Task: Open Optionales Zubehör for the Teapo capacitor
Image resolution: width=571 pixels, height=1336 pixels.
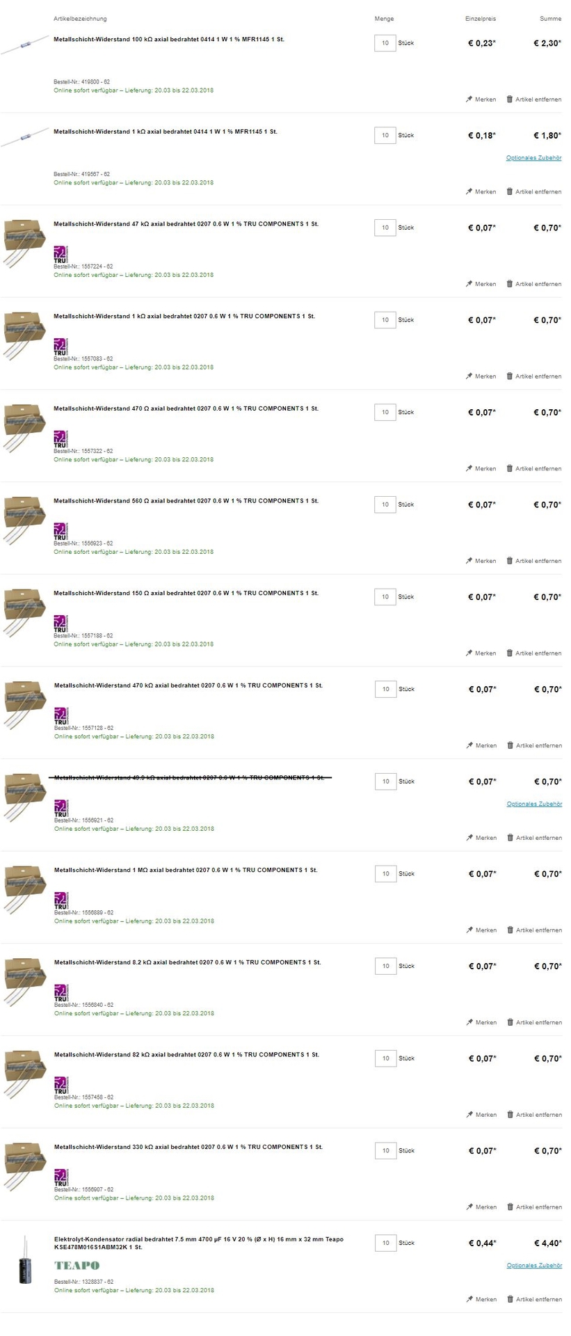Action: (534, 1266)
